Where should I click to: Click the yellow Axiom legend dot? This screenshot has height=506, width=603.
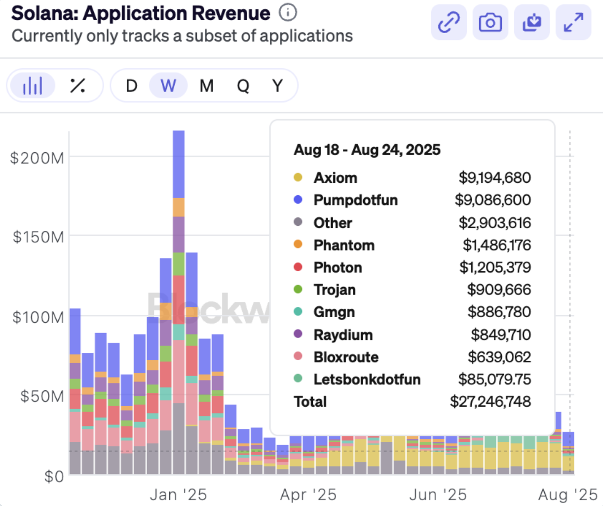tap(298, 177)
